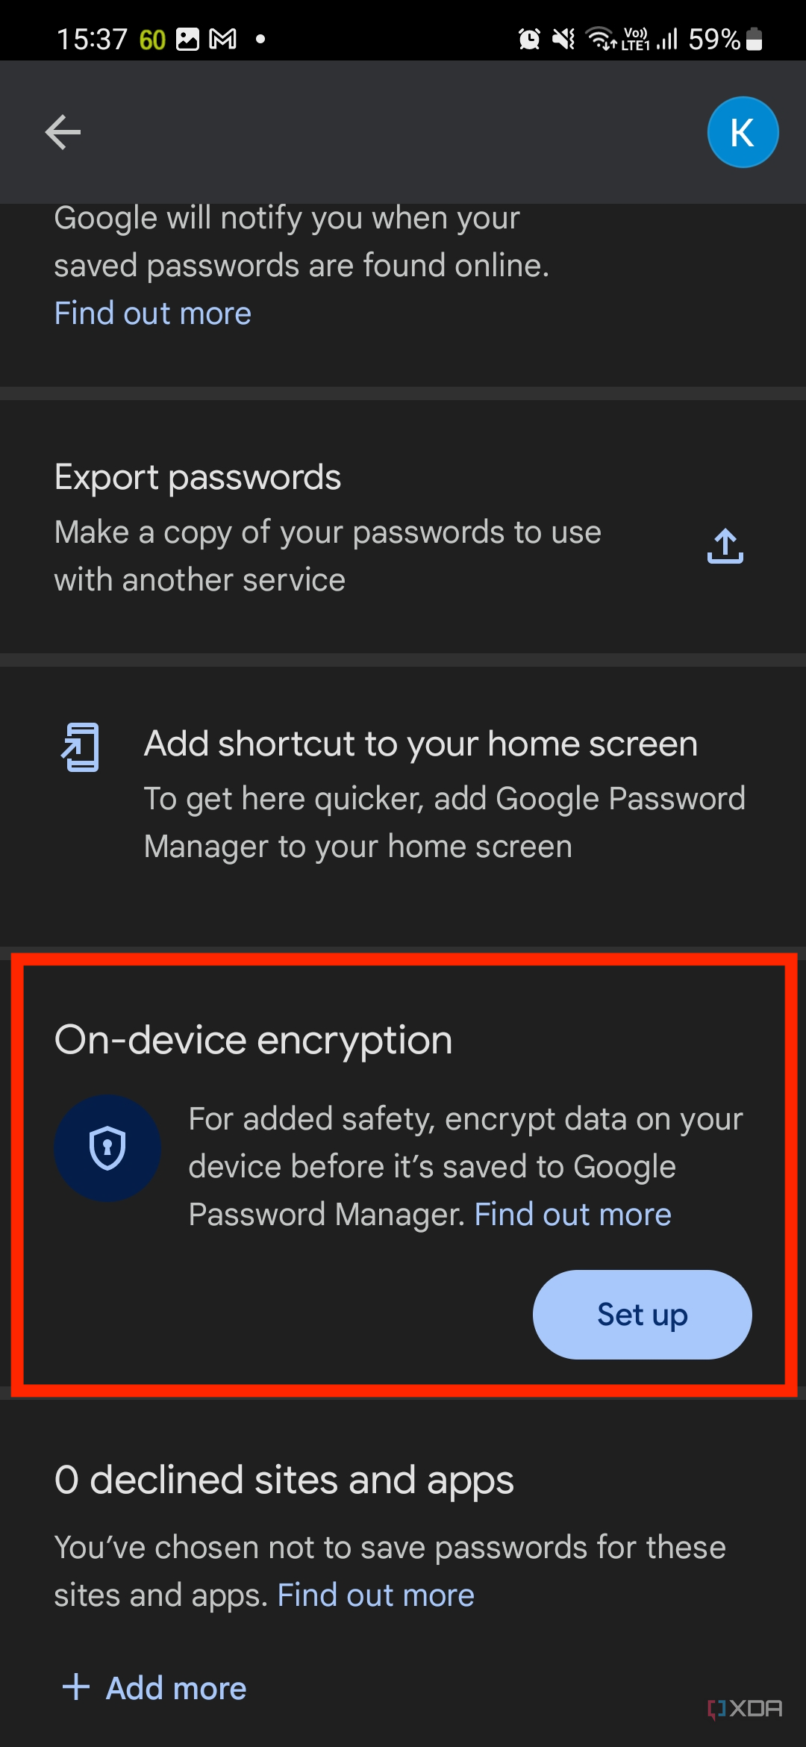Tap the export upload icon

[725, 546]
